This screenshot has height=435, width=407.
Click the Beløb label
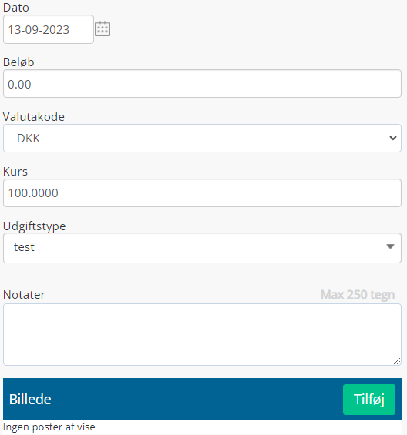18,62
